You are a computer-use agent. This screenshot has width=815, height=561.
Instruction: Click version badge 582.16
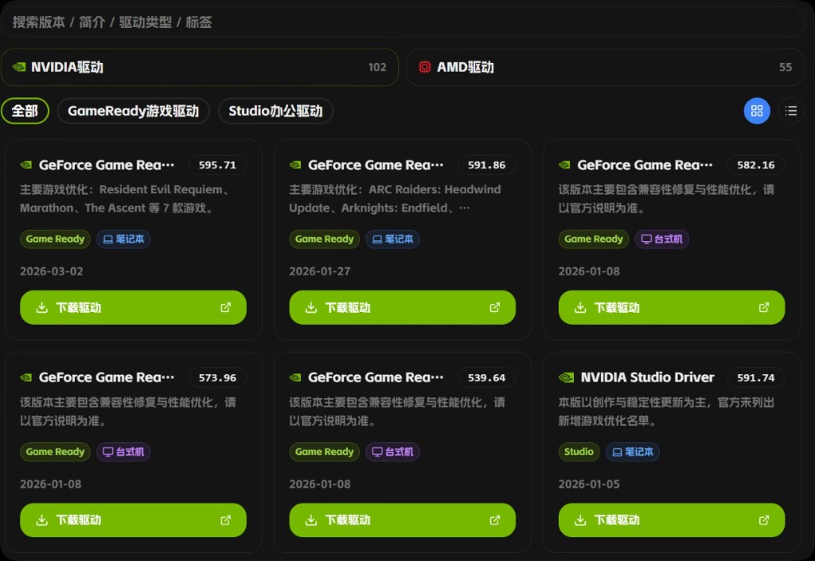[x=756, y=166]
